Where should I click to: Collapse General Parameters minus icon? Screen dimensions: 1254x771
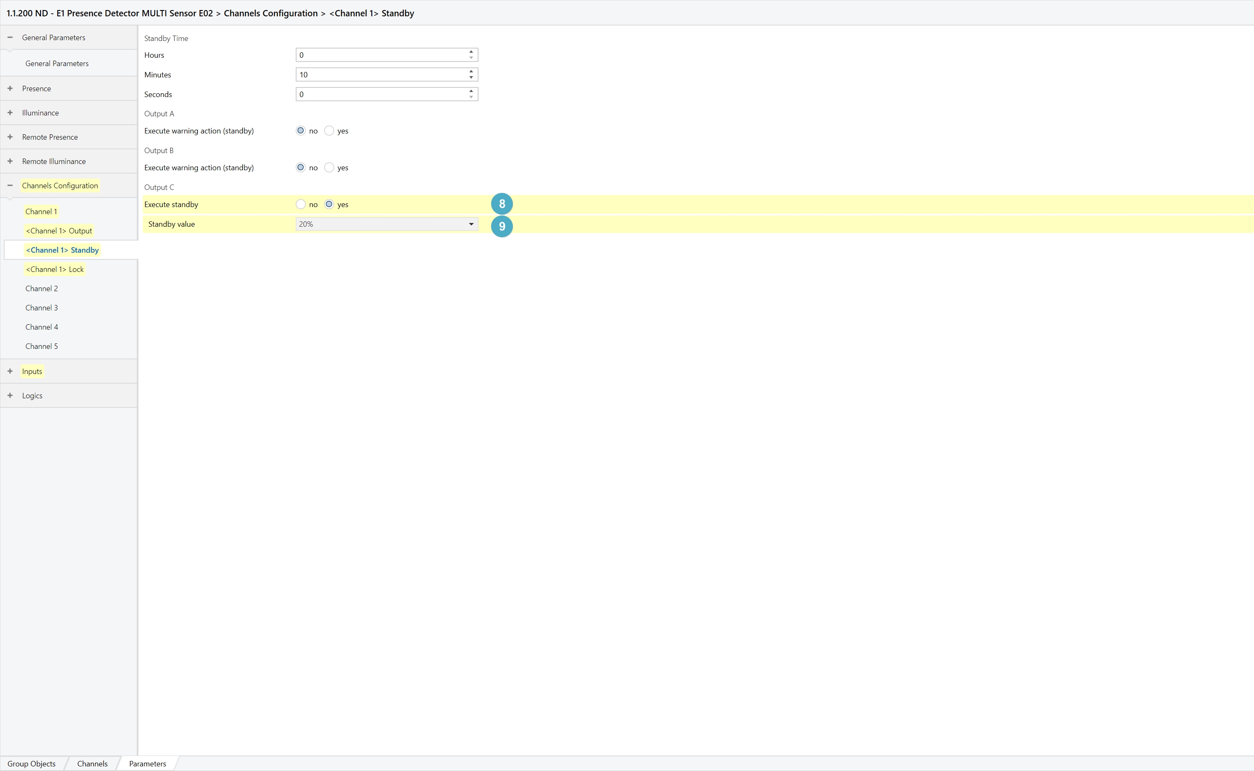pos(10,37)
